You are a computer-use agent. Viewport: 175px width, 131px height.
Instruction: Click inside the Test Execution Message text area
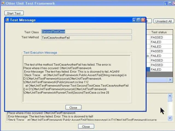point(77,78)
